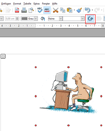Activate the Clone Formatting brush
Image resolution: width=105 pixels, height=131 pixels.
tap(79, 10)
